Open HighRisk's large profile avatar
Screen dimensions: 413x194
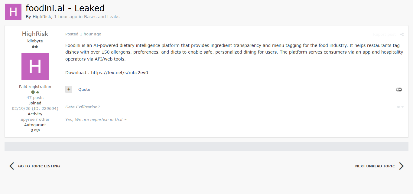click(35, 67)
